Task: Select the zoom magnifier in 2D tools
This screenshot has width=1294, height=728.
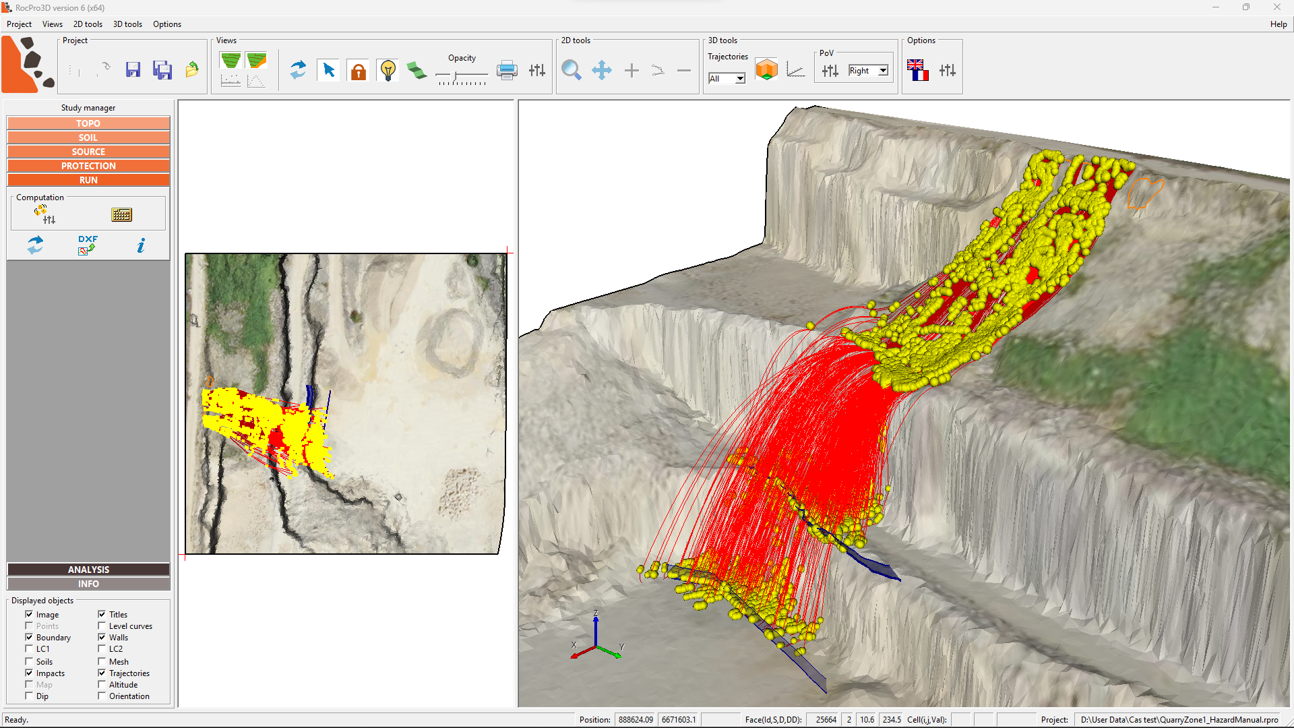Action: tap(572, 70)
